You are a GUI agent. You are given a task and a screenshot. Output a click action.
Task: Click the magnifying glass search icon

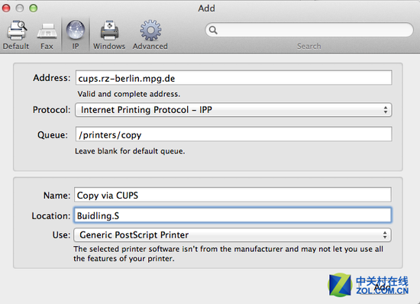pyautogui.click(x=213, y=30)
